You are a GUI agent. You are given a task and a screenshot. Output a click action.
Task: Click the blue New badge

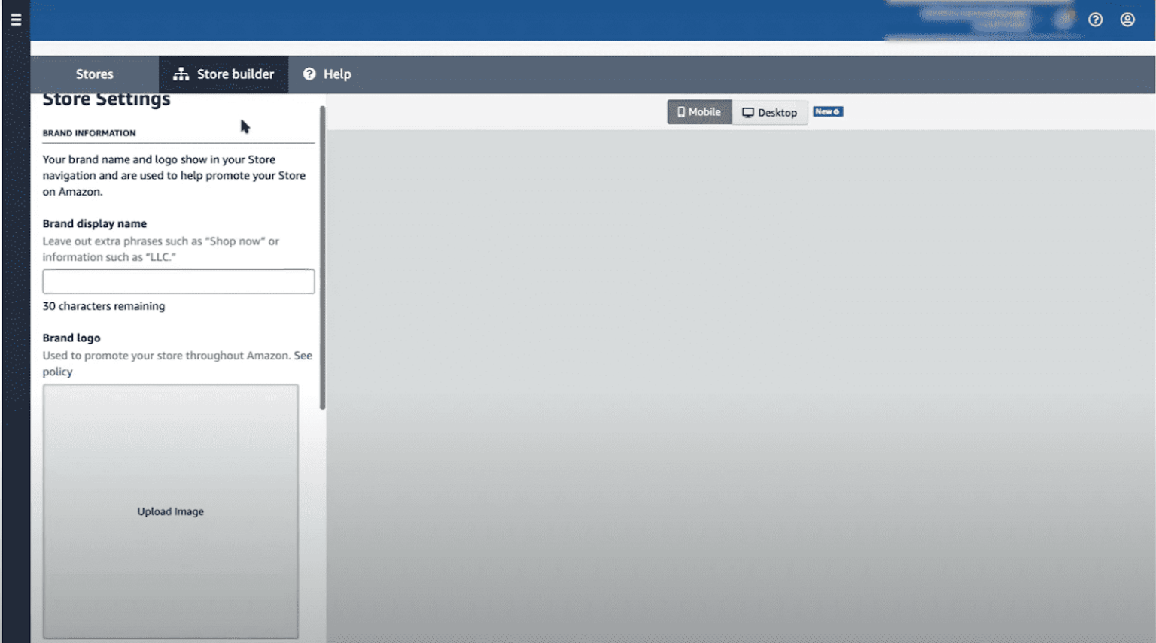(x=827, y=111)
